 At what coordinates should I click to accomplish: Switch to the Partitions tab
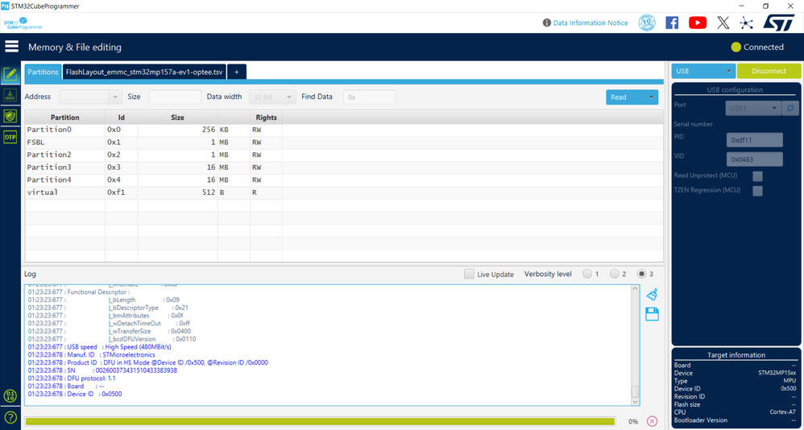pos(43,72)
